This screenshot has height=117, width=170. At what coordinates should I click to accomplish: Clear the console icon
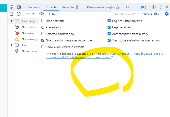coord(19,14)
